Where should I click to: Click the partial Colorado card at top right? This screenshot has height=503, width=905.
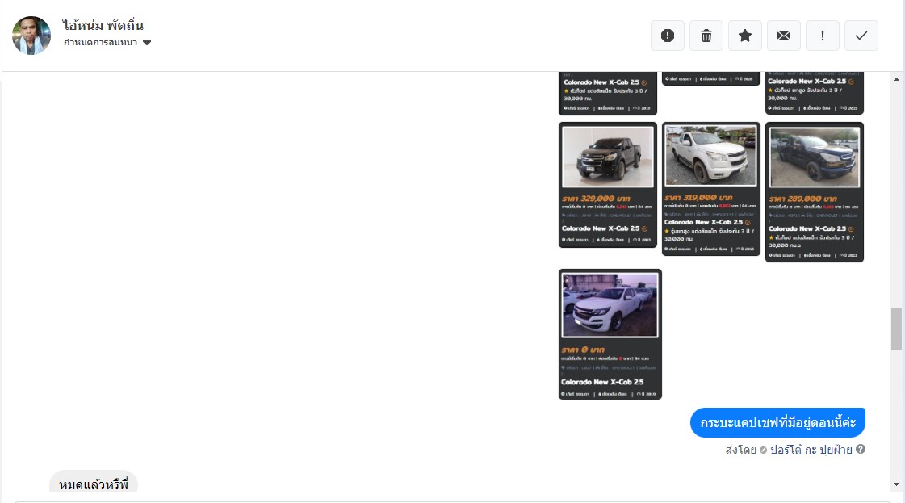tap(815, 93)
